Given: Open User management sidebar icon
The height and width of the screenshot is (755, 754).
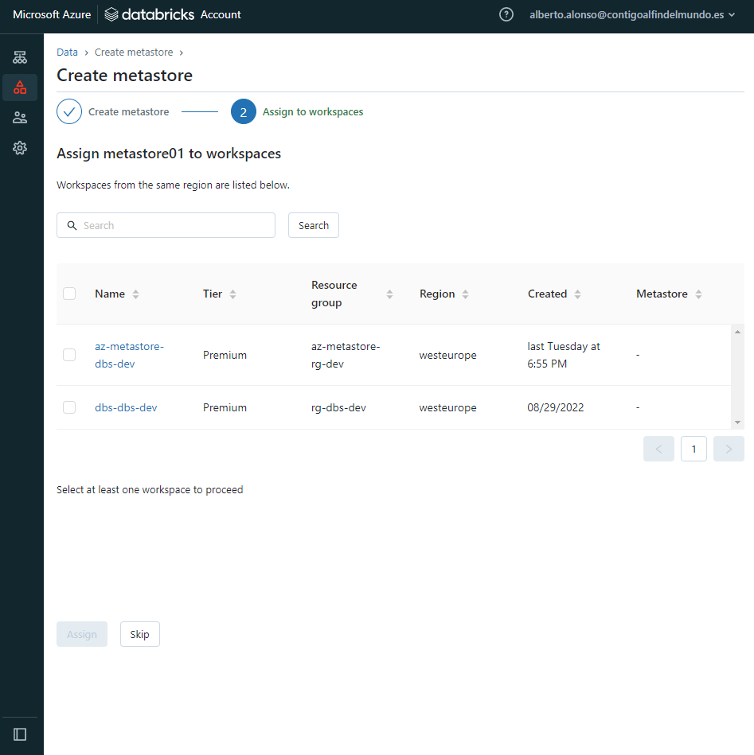Looking at the screenshot, I should tap(20, 118).
